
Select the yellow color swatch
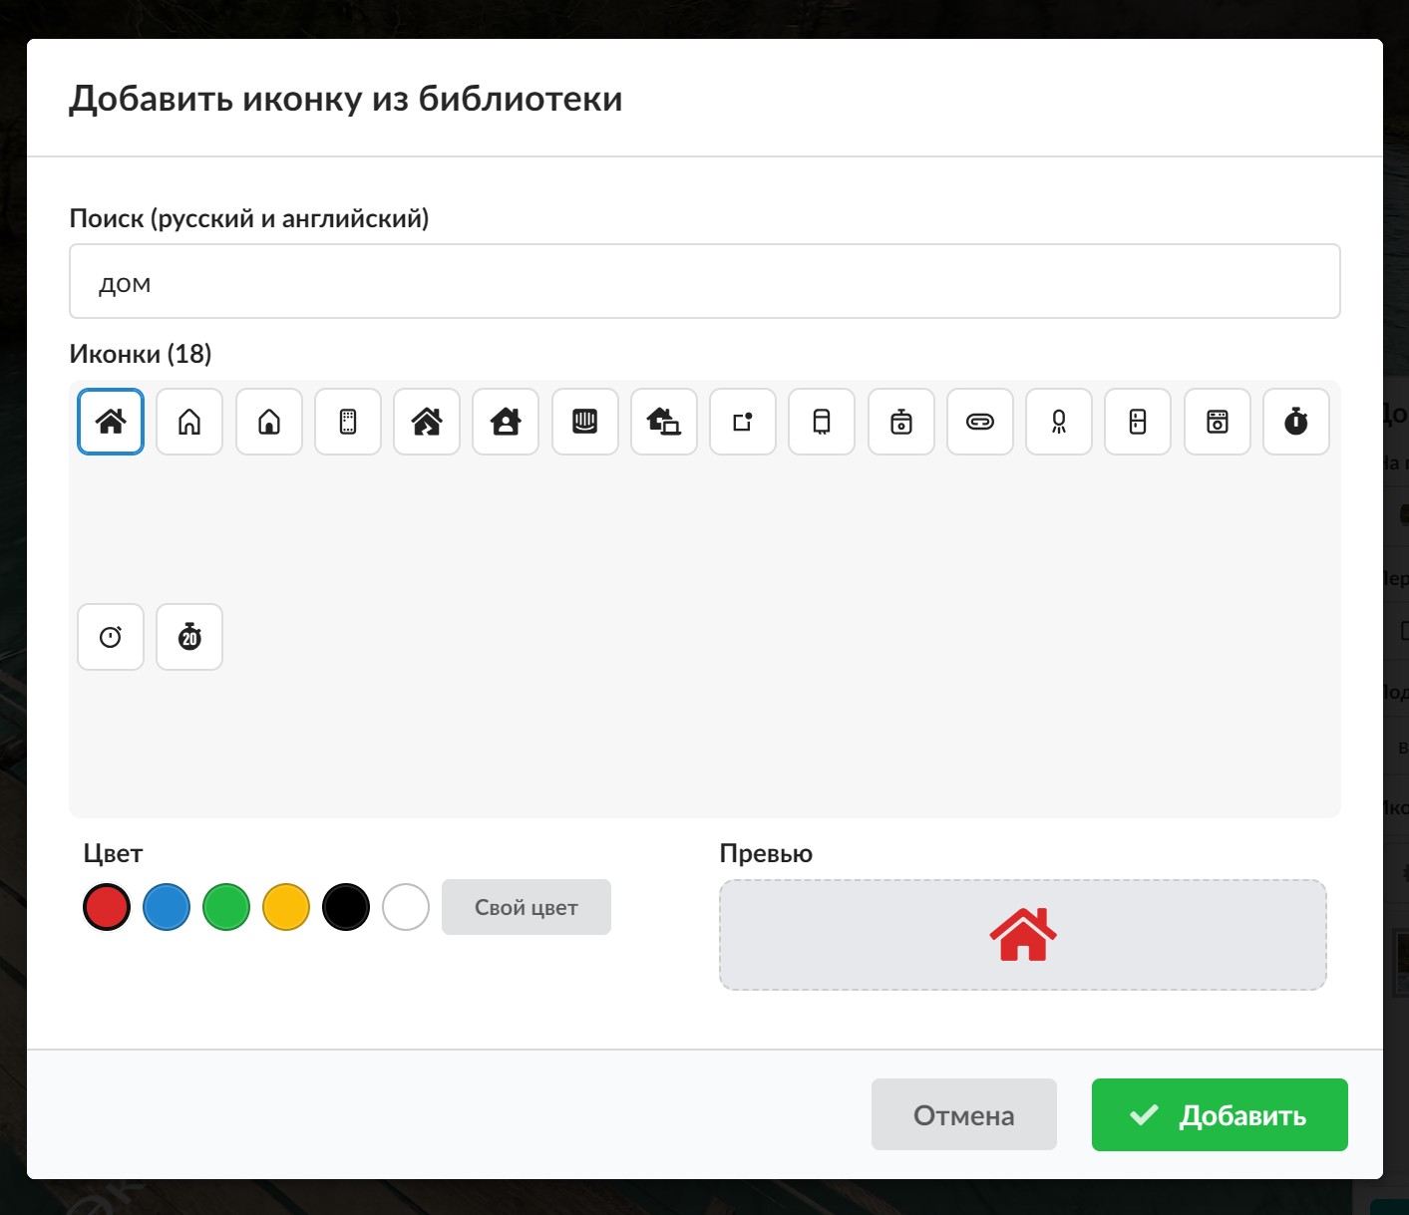(x=286, y=907)
